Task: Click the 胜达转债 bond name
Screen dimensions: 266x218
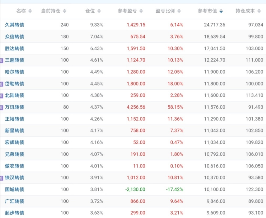Action: point(15,48)
